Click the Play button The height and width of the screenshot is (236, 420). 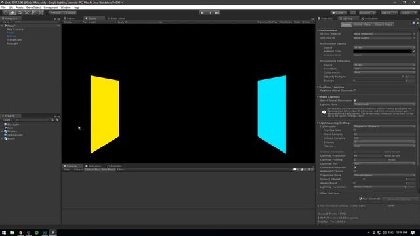(x=202, y=13)
